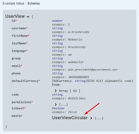Image resolution: width=139 pixels, height=134 pixels.
Task: Click the boolean type of isGuest
Action: (58, 108)
